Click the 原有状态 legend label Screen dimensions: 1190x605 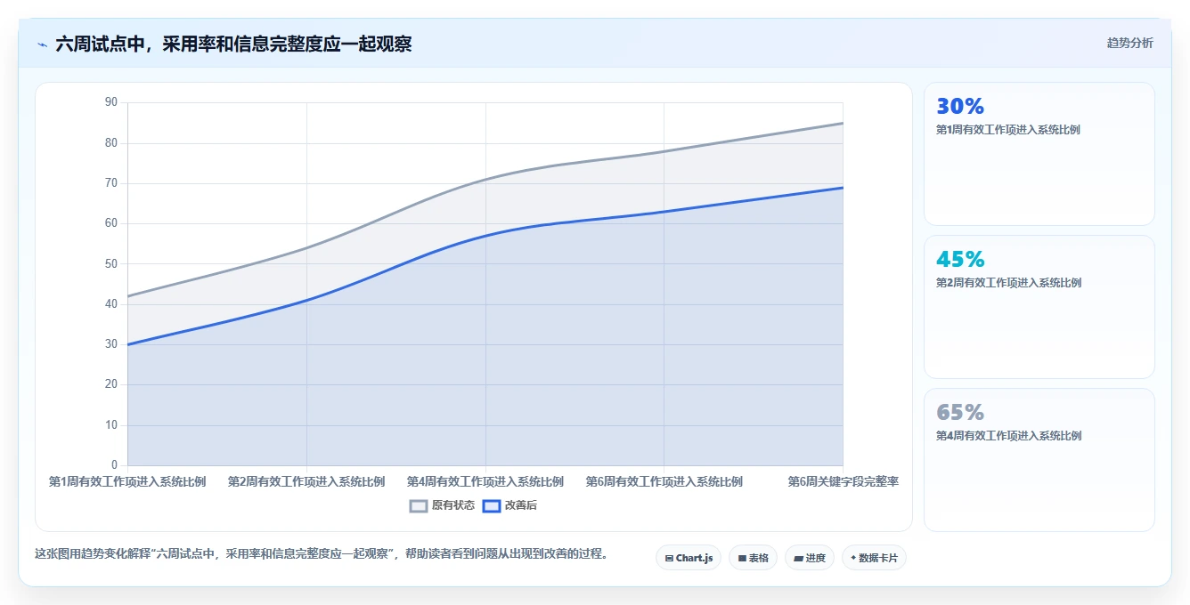(x=453, y=506)
